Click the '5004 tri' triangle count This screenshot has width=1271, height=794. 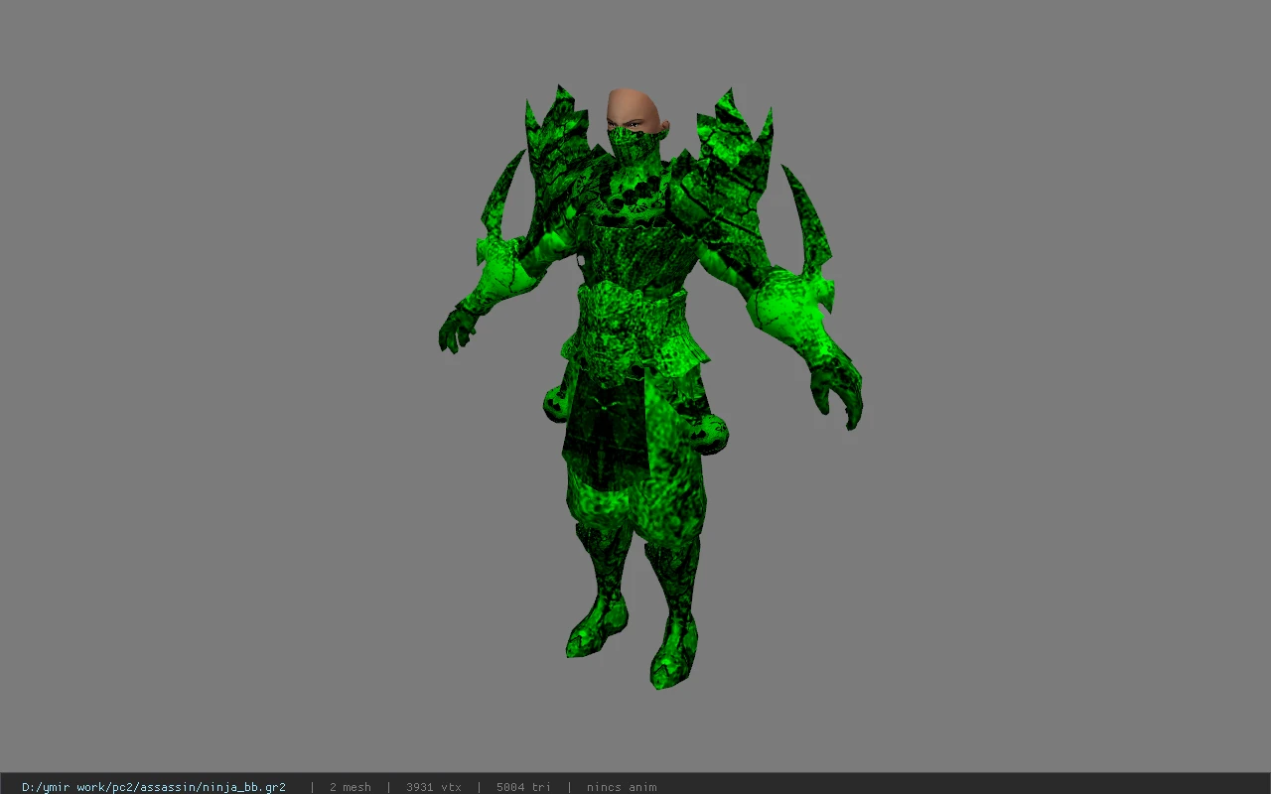[523, 787]
